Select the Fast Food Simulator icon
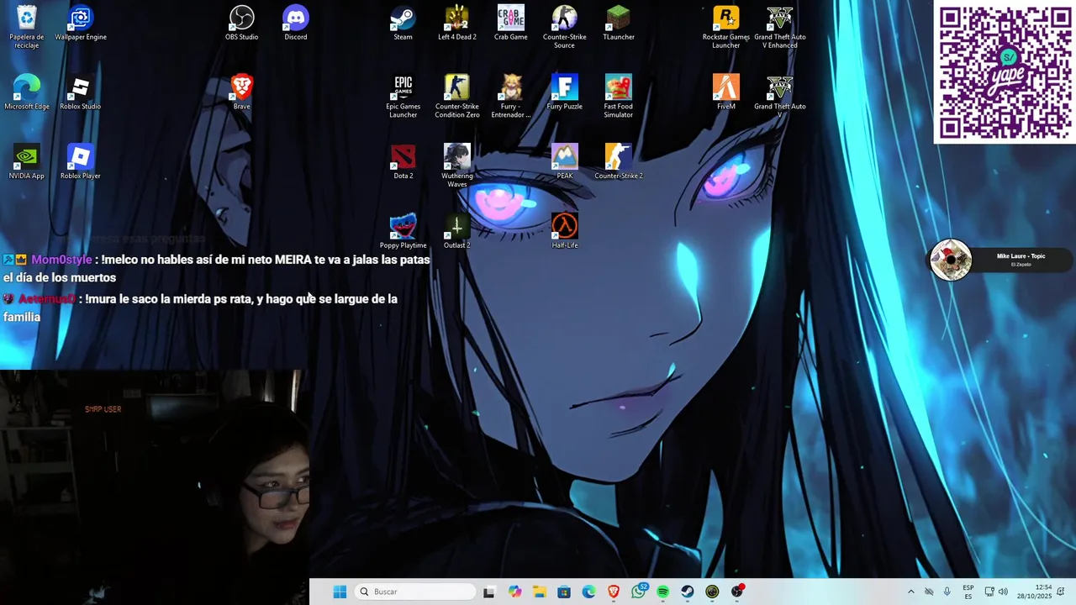Screen dimensions: 1076x605 click(619, 97)
